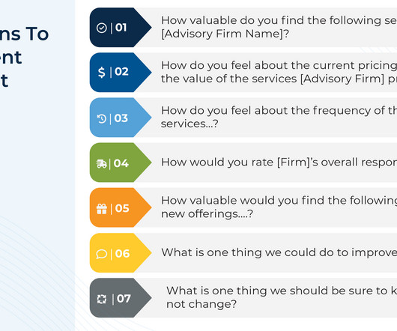Click the frequency of services question text

pos(279,117)
